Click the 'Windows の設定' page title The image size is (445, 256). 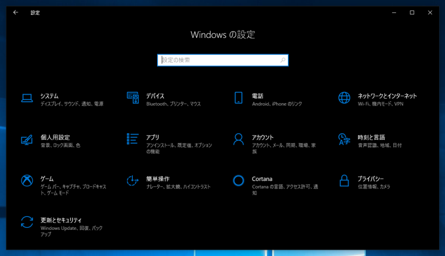[222, 35]
